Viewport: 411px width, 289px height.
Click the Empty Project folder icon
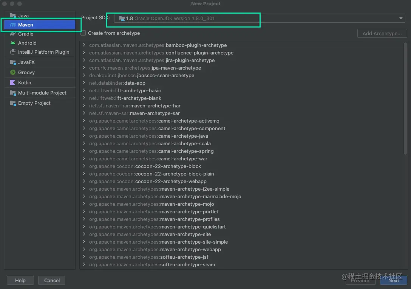click(12, 103)
